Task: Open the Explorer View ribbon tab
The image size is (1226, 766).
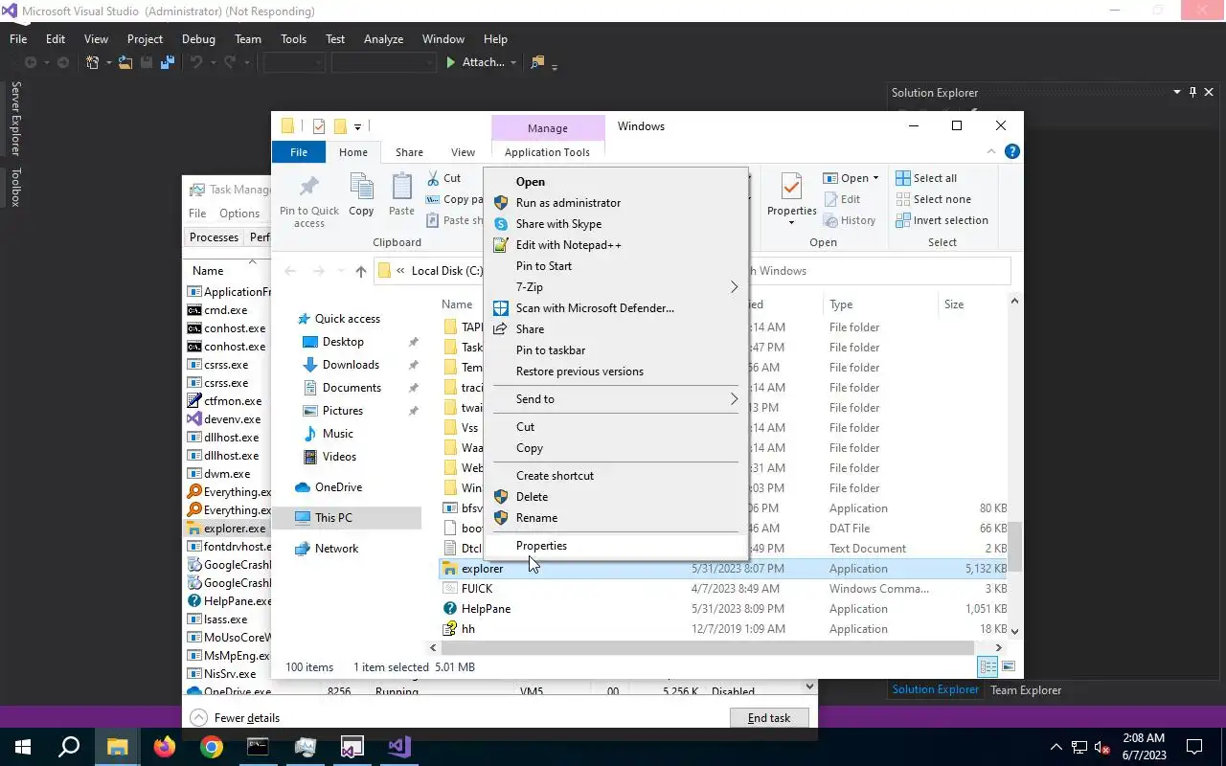Action: pos(463,152)
